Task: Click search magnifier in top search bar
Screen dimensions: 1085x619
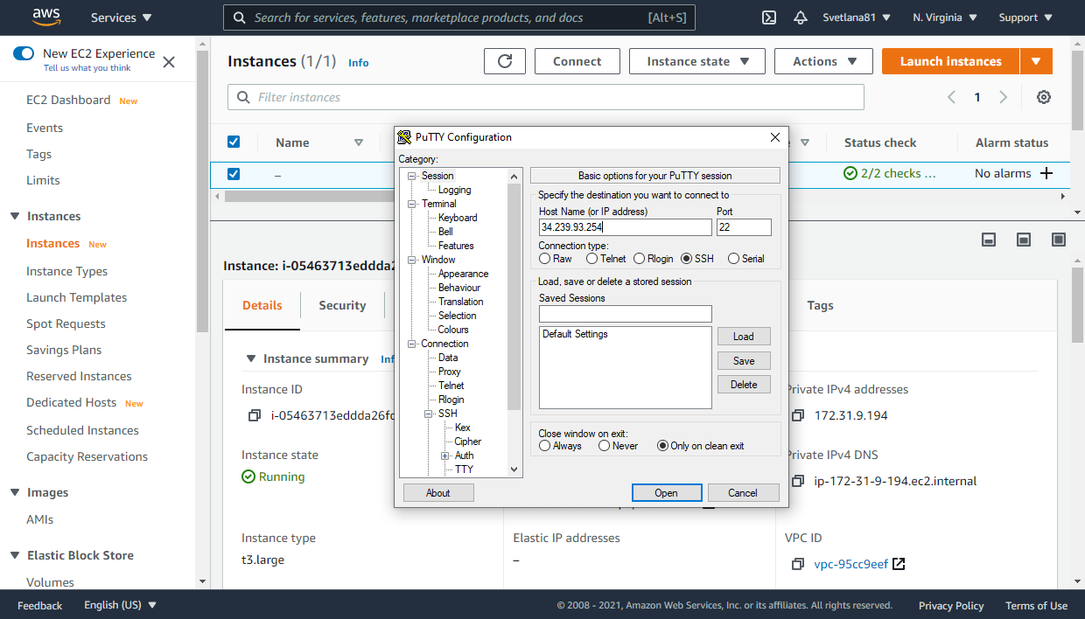Action: point(239,17)
